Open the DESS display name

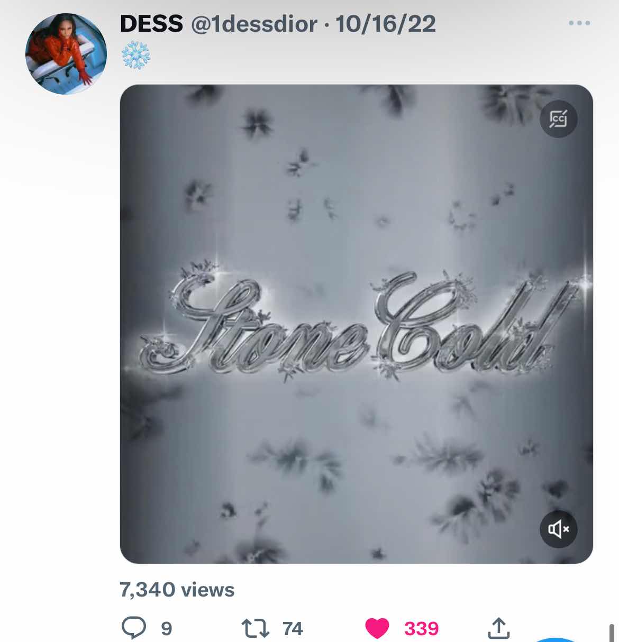pyautogui.click(x=151, y=24)
